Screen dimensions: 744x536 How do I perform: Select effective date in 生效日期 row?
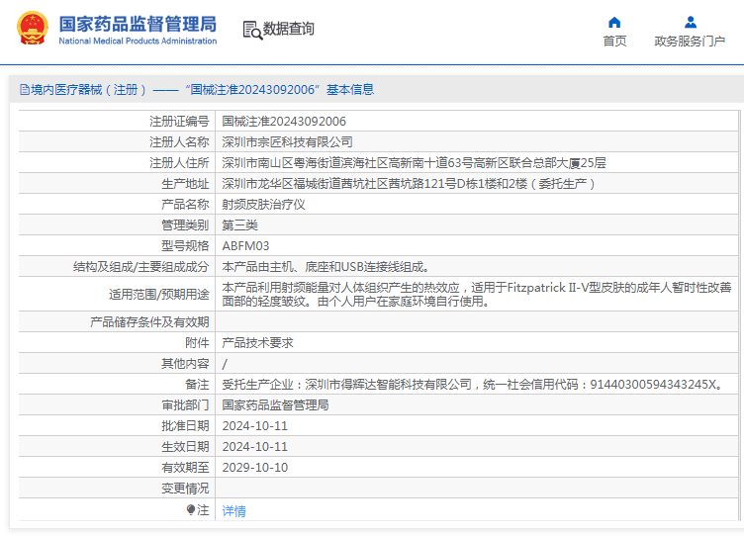[255, 447]
